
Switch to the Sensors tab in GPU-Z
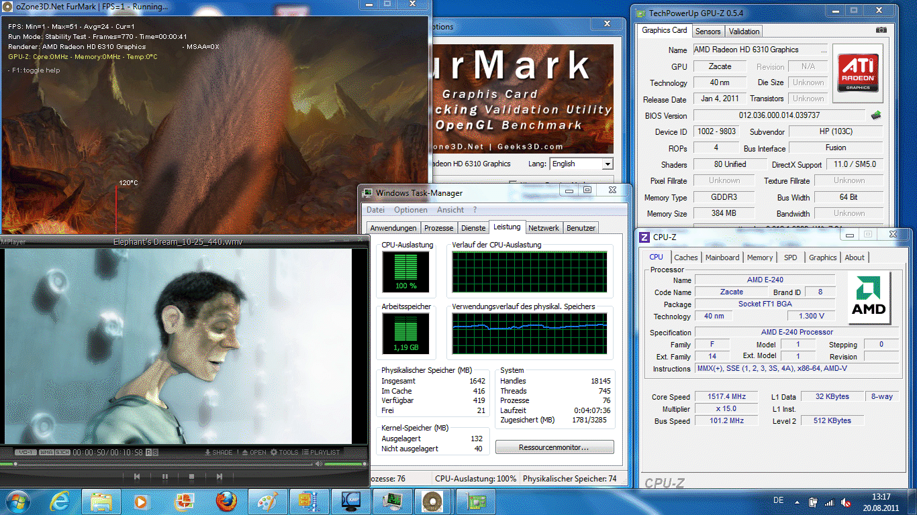708,31
